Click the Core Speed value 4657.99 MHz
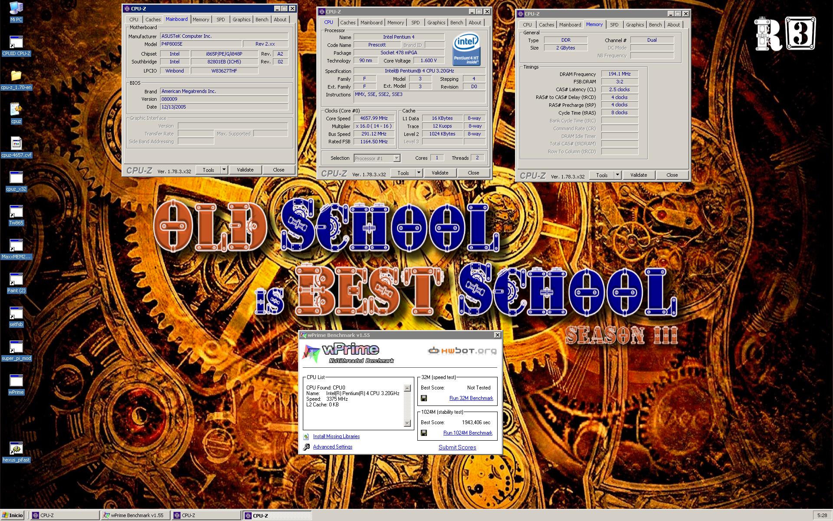The height and width of the screenshot is (521, 833). coord(374,118)
